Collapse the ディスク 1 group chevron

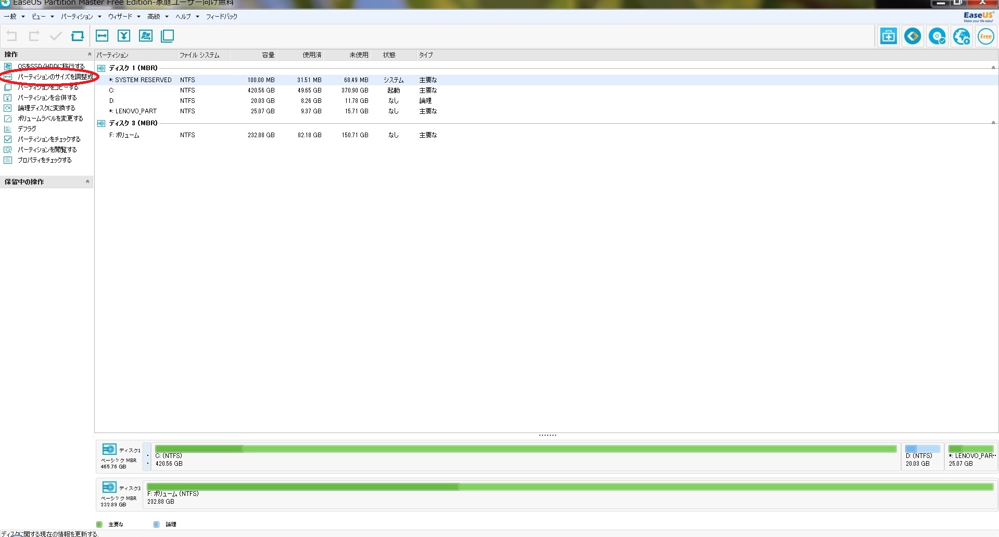(993, 68)
